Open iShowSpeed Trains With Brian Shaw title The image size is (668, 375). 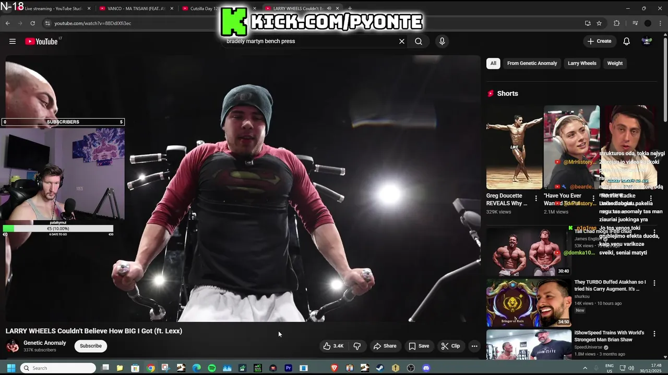click(609, 336)
